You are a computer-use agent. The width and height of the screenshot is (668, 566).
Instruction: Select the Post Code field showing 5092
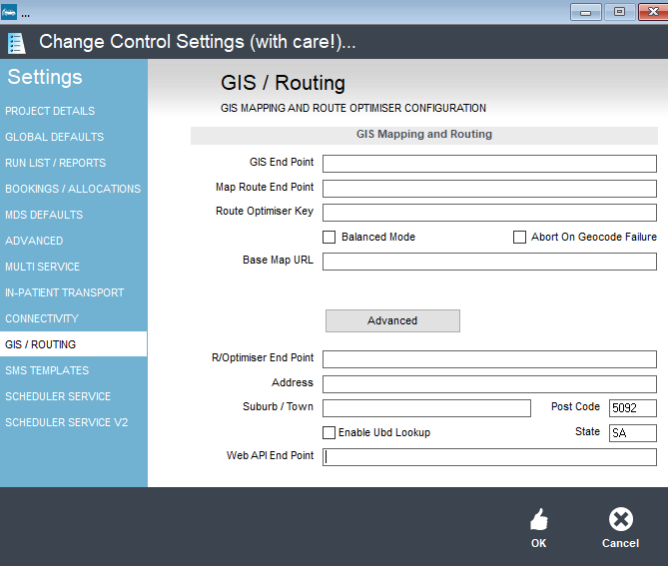pyautogui.click(x=633, y=408)
